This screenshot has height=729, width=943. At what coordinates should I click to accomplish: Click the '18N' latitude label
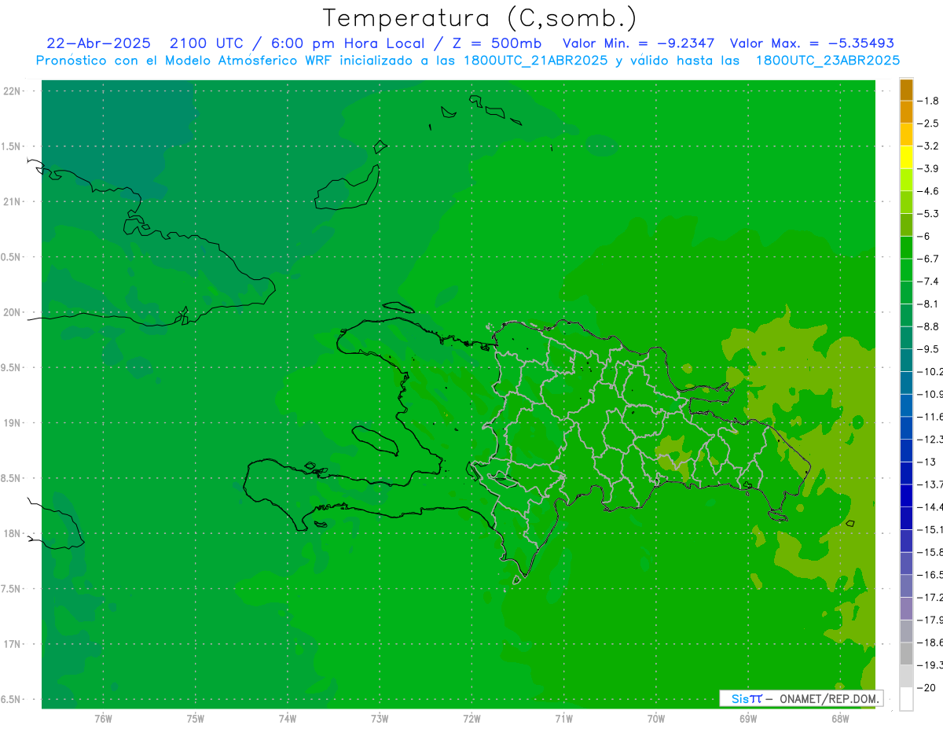click(13, 533)
